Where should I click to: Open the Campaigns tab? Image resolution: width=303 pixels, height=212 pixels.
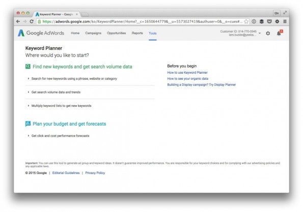click(x=93, y=33)
